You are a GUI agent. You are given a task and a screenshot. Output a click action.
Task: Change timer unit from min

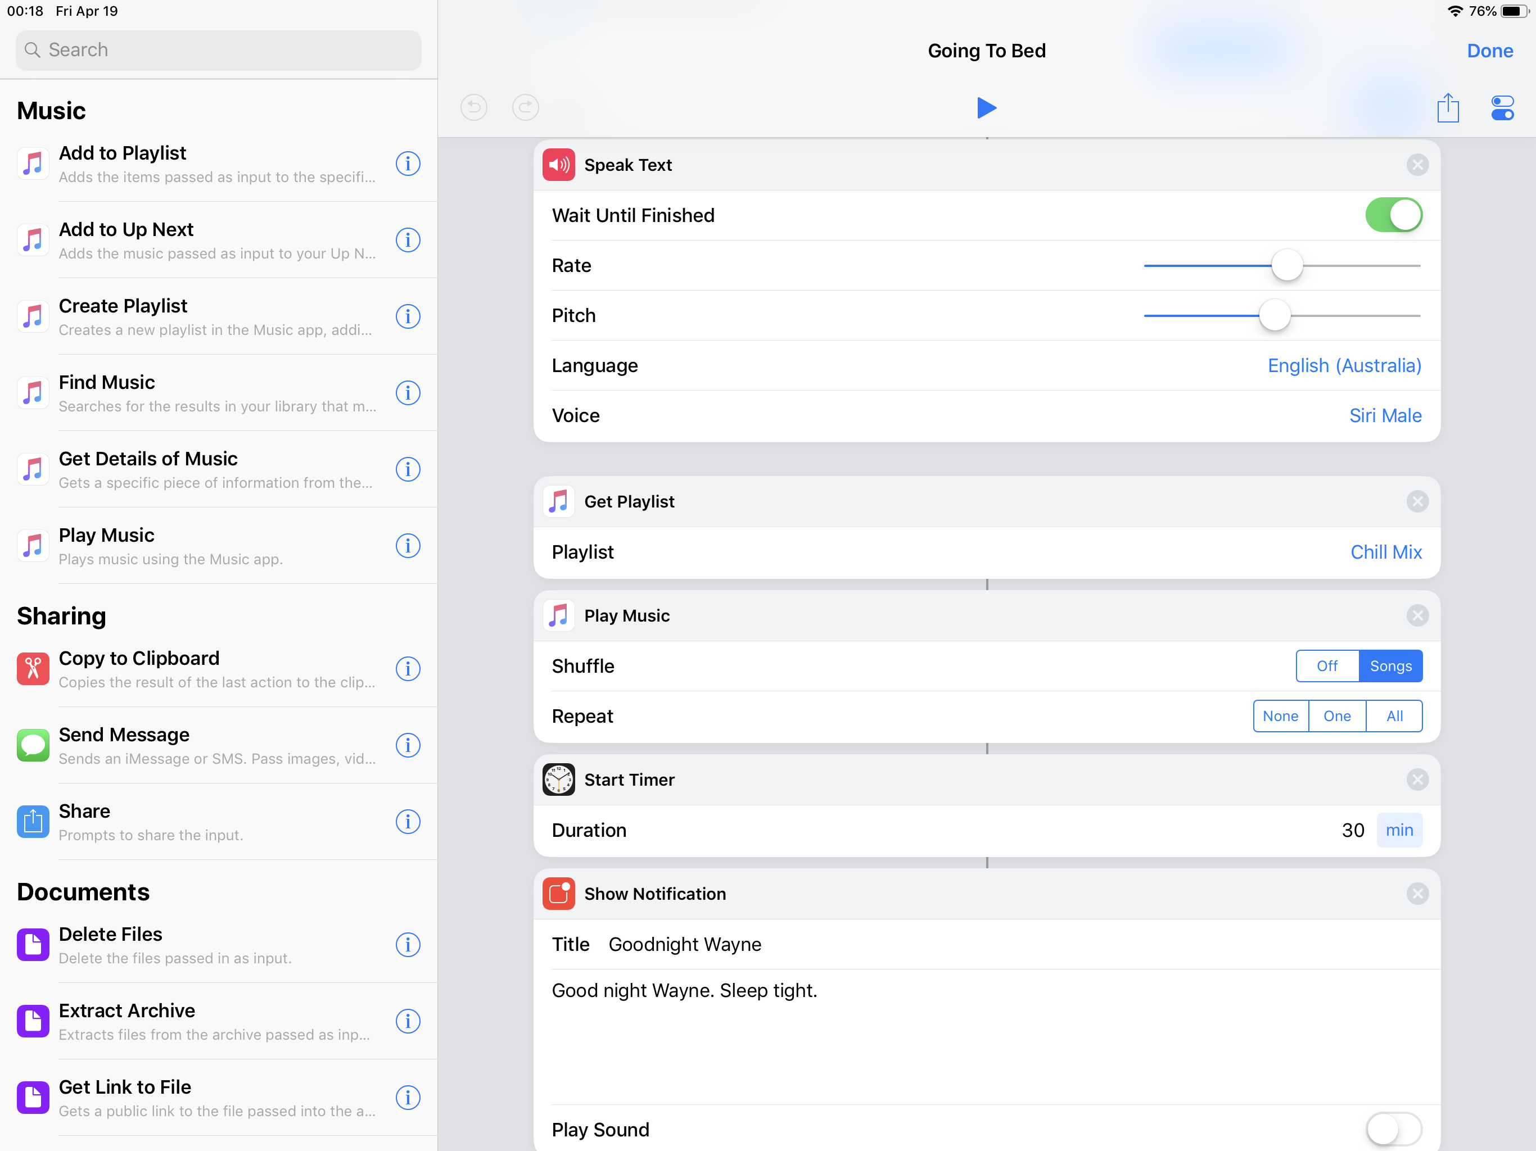tap(1399, 830)
